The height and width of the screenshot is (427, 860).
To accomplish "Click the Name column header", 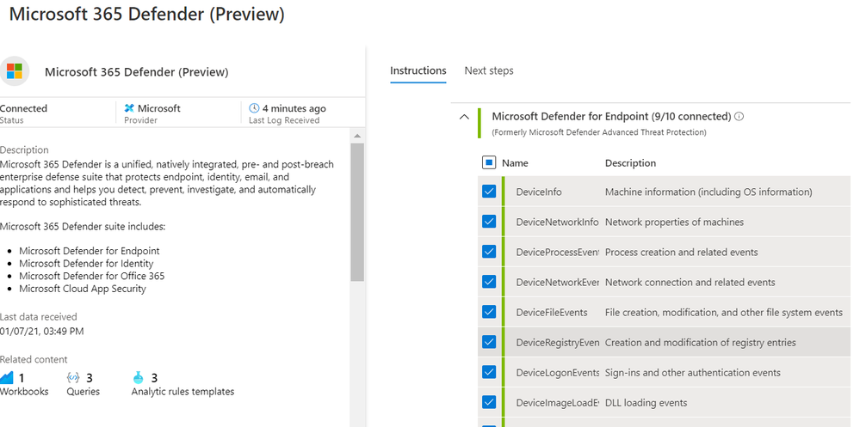I will pos(515,162).
